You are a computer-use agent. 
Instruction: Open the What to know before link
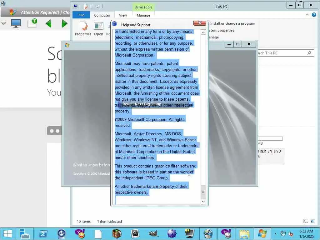click(x=92, y=165)
